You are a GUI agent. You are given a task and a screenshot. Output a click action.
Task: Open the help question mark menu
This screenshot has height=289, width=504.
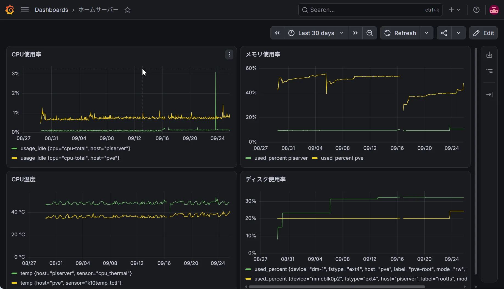click(x=476, y=10)
